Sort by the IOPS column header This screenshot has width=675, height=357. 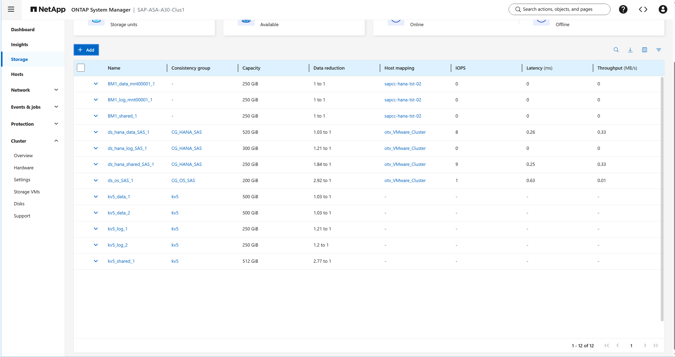coord(460,68)
